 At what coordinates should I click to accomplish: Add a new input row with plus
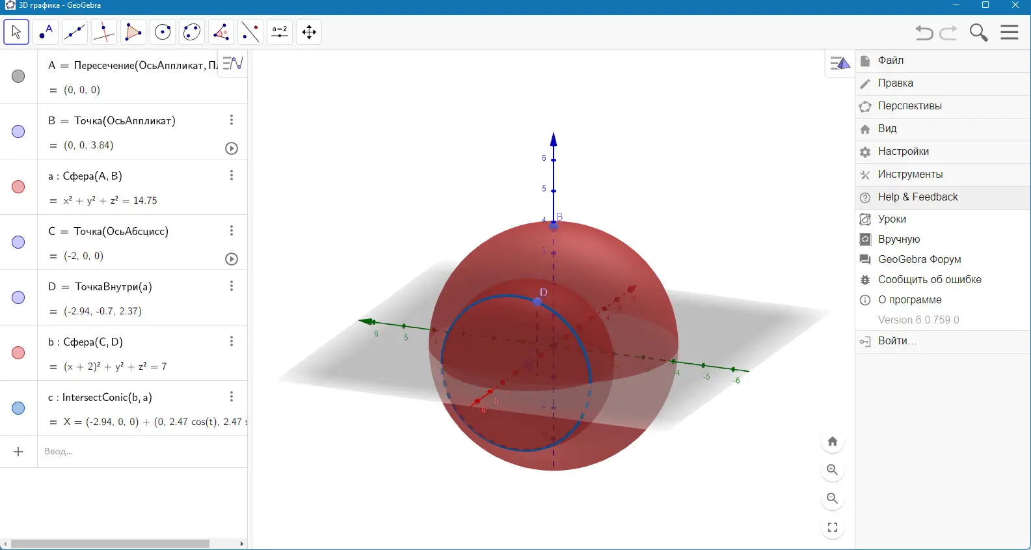(18, 452)
